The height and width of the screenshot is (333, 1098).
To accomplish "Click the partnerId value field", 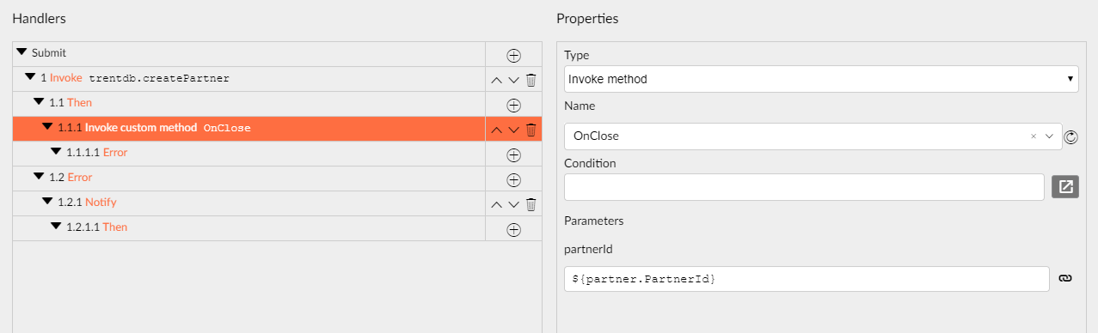I will (x=807, y=279).
